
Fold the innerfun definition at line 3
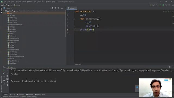(x=74, y=19)
